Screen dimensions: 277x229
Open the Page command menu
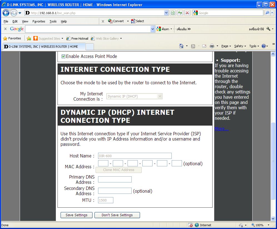tap(226, 46)
